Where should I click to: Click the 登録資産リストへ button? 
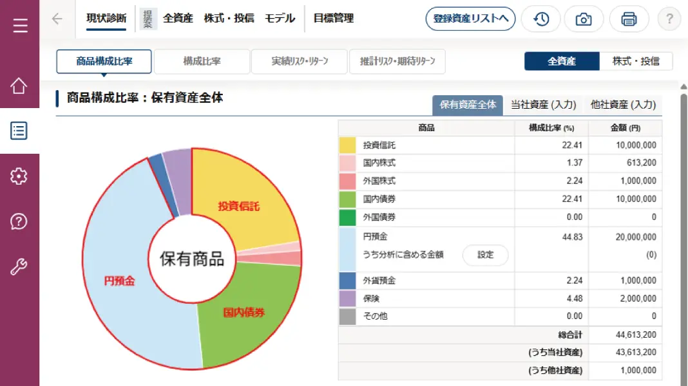470,19
